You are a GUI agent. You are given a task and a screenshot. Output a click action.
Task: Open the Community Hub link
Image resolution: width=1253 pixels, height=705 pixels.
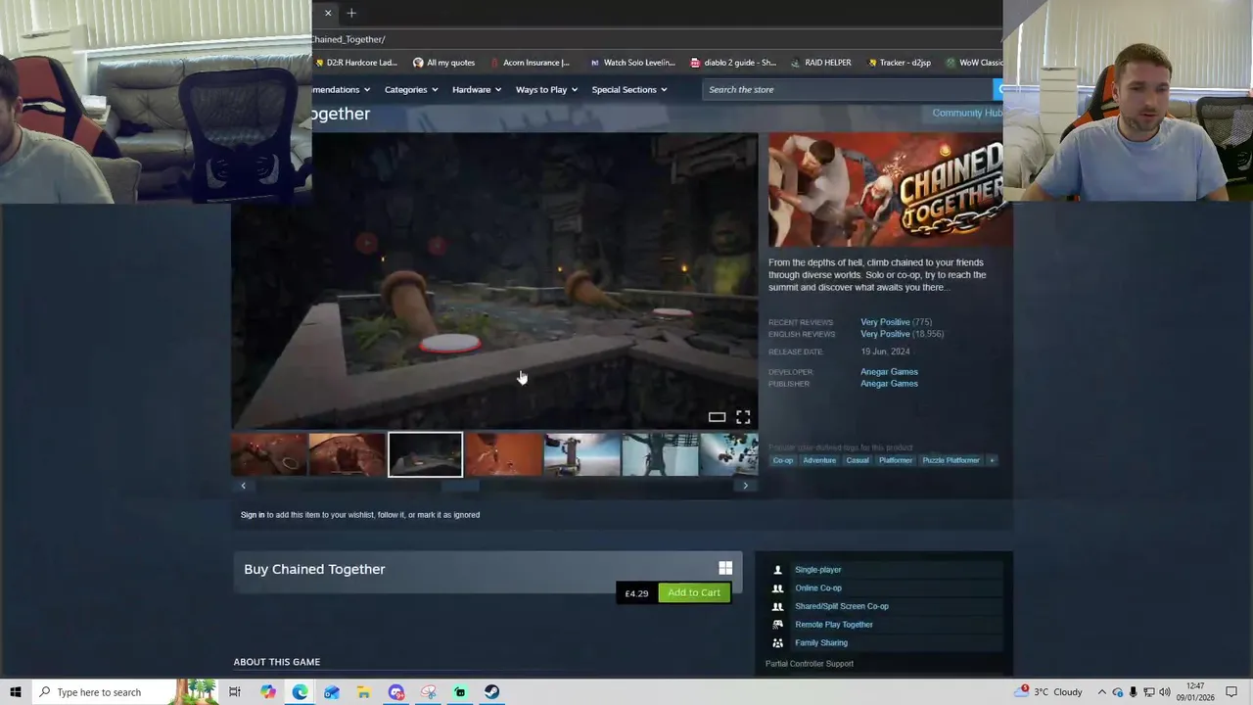pyautogui.click(x=967, y=114)
